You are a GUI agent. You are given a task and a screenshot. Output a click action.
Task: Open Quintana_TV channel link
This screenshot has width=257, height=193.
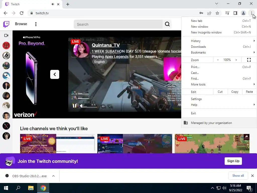(106, 45)
